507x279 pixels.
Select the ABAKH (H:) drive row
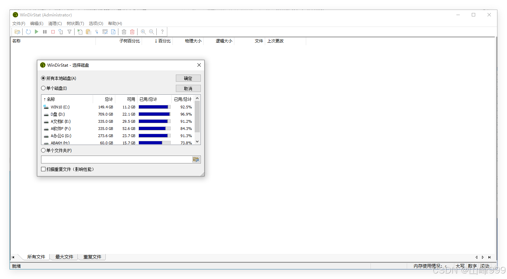(x=118, y=143)
